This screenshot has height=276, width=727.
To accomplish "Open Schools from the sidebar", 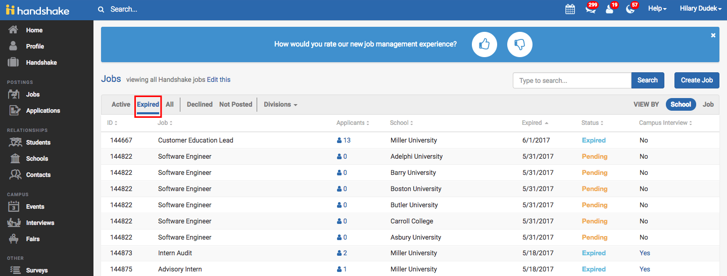I will coord(37,159).
